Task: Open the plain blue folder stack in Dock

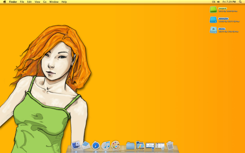Action: tap(130, 145)
